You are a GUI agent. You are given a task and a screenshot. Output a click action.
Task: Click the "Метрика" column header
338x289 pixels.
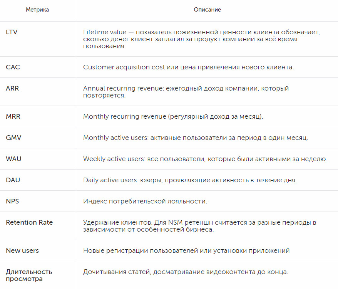(x=37, y=10)
